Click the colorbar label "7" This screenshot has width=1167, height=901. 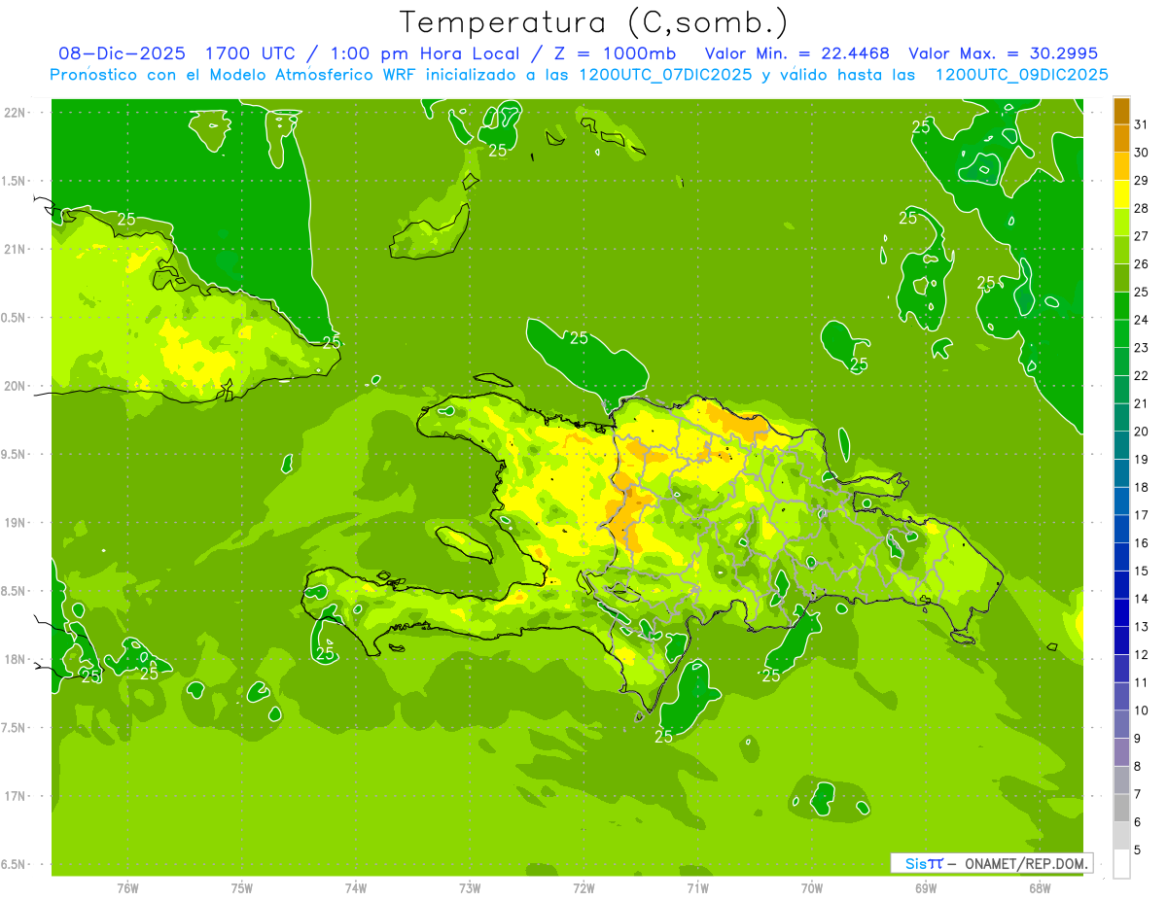click(x=1138, y=794)
